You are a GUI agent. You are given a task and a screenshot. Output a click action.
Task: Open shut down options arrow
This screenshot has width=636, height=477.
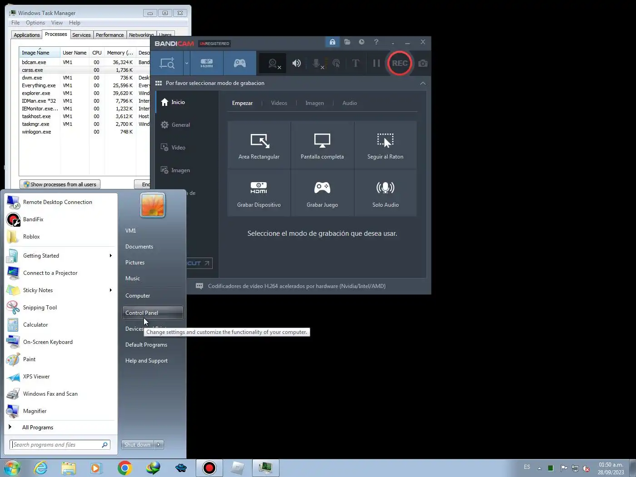click(x=159, y=445)
